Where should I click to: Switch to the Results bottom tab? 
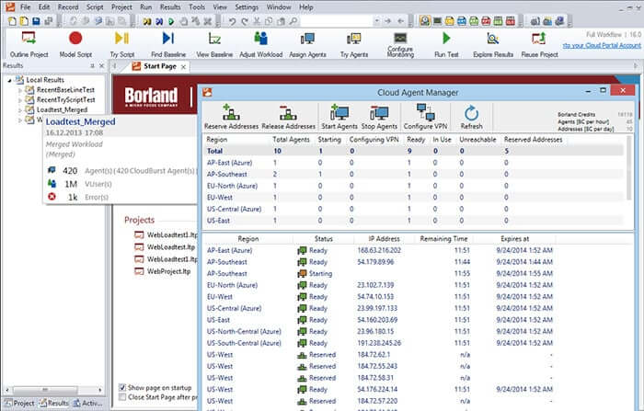coord(53,404)
